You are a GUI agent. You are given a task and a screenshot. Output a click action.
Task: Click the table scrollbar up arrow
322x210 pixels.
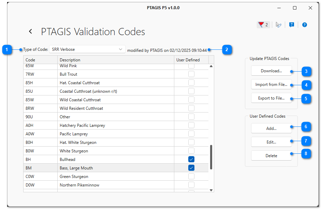211,66
